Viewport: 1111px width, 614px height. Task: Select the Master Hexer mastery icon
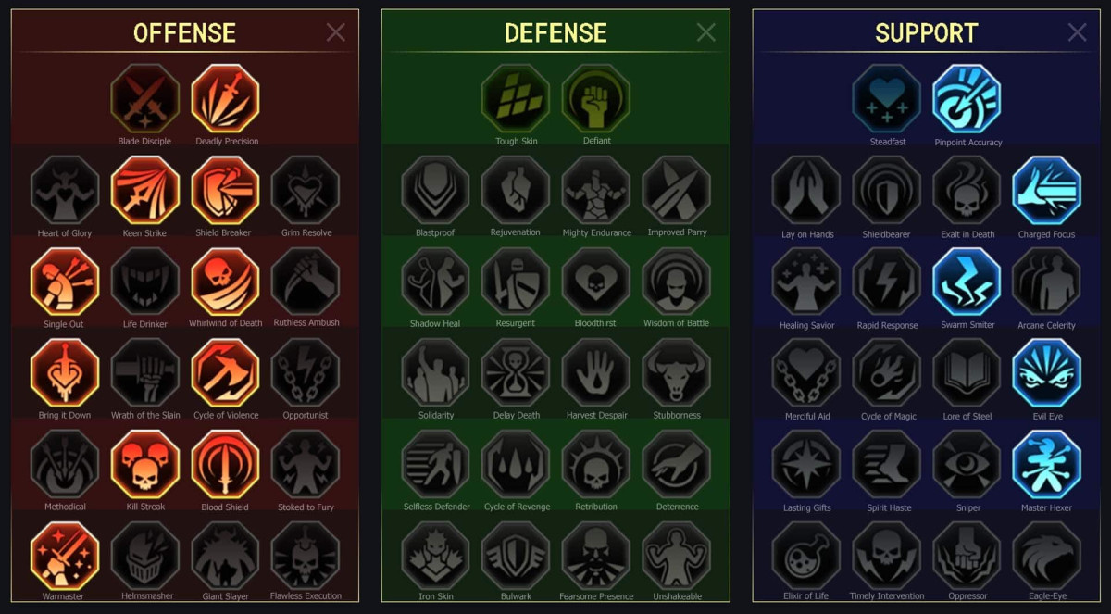tap(1047, 464)
